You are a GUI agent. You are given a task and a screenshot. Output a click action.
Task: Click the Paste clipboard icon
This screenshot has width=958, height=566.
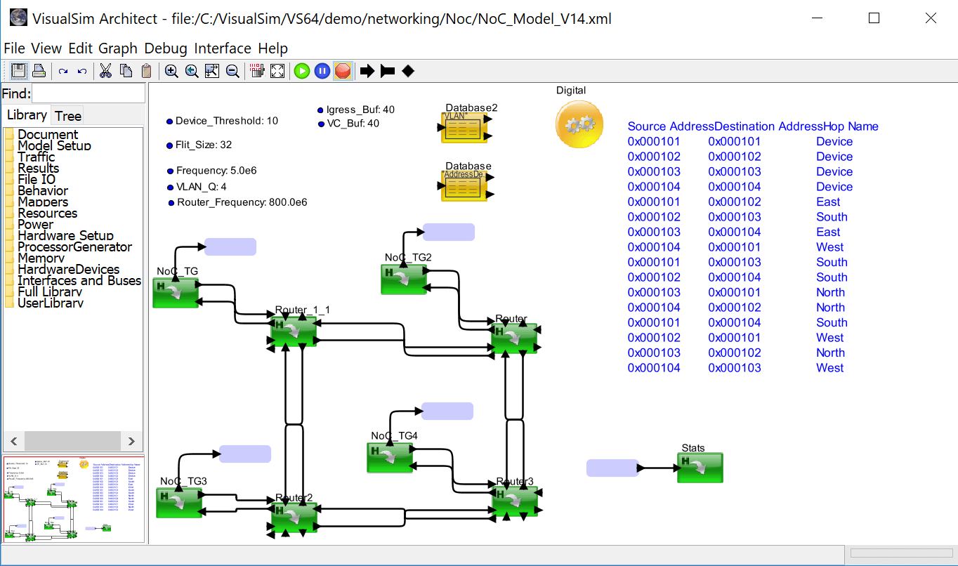pyautogui.click(x=146, y=70)
